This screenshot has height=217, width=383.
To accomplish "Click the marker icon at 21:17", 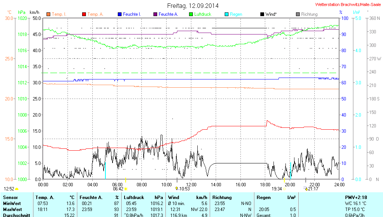I will (306, 189).
